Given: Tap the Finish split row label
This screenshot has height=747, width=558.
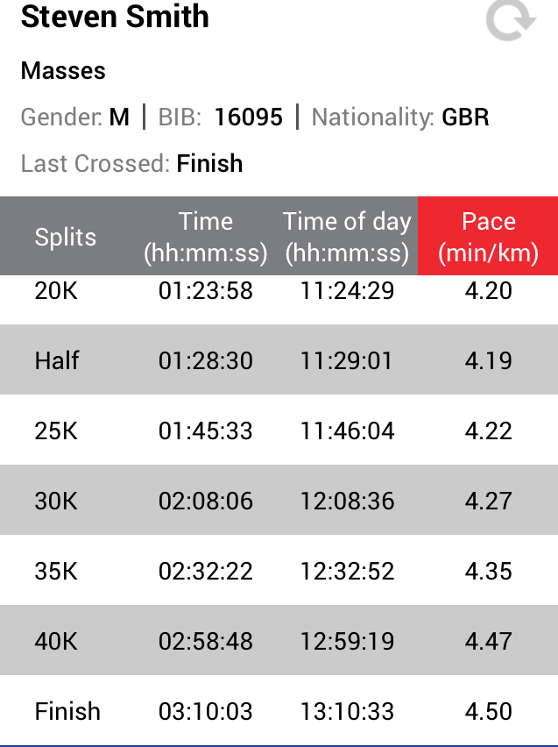Looking at the screenshot, I should [67, 711].
